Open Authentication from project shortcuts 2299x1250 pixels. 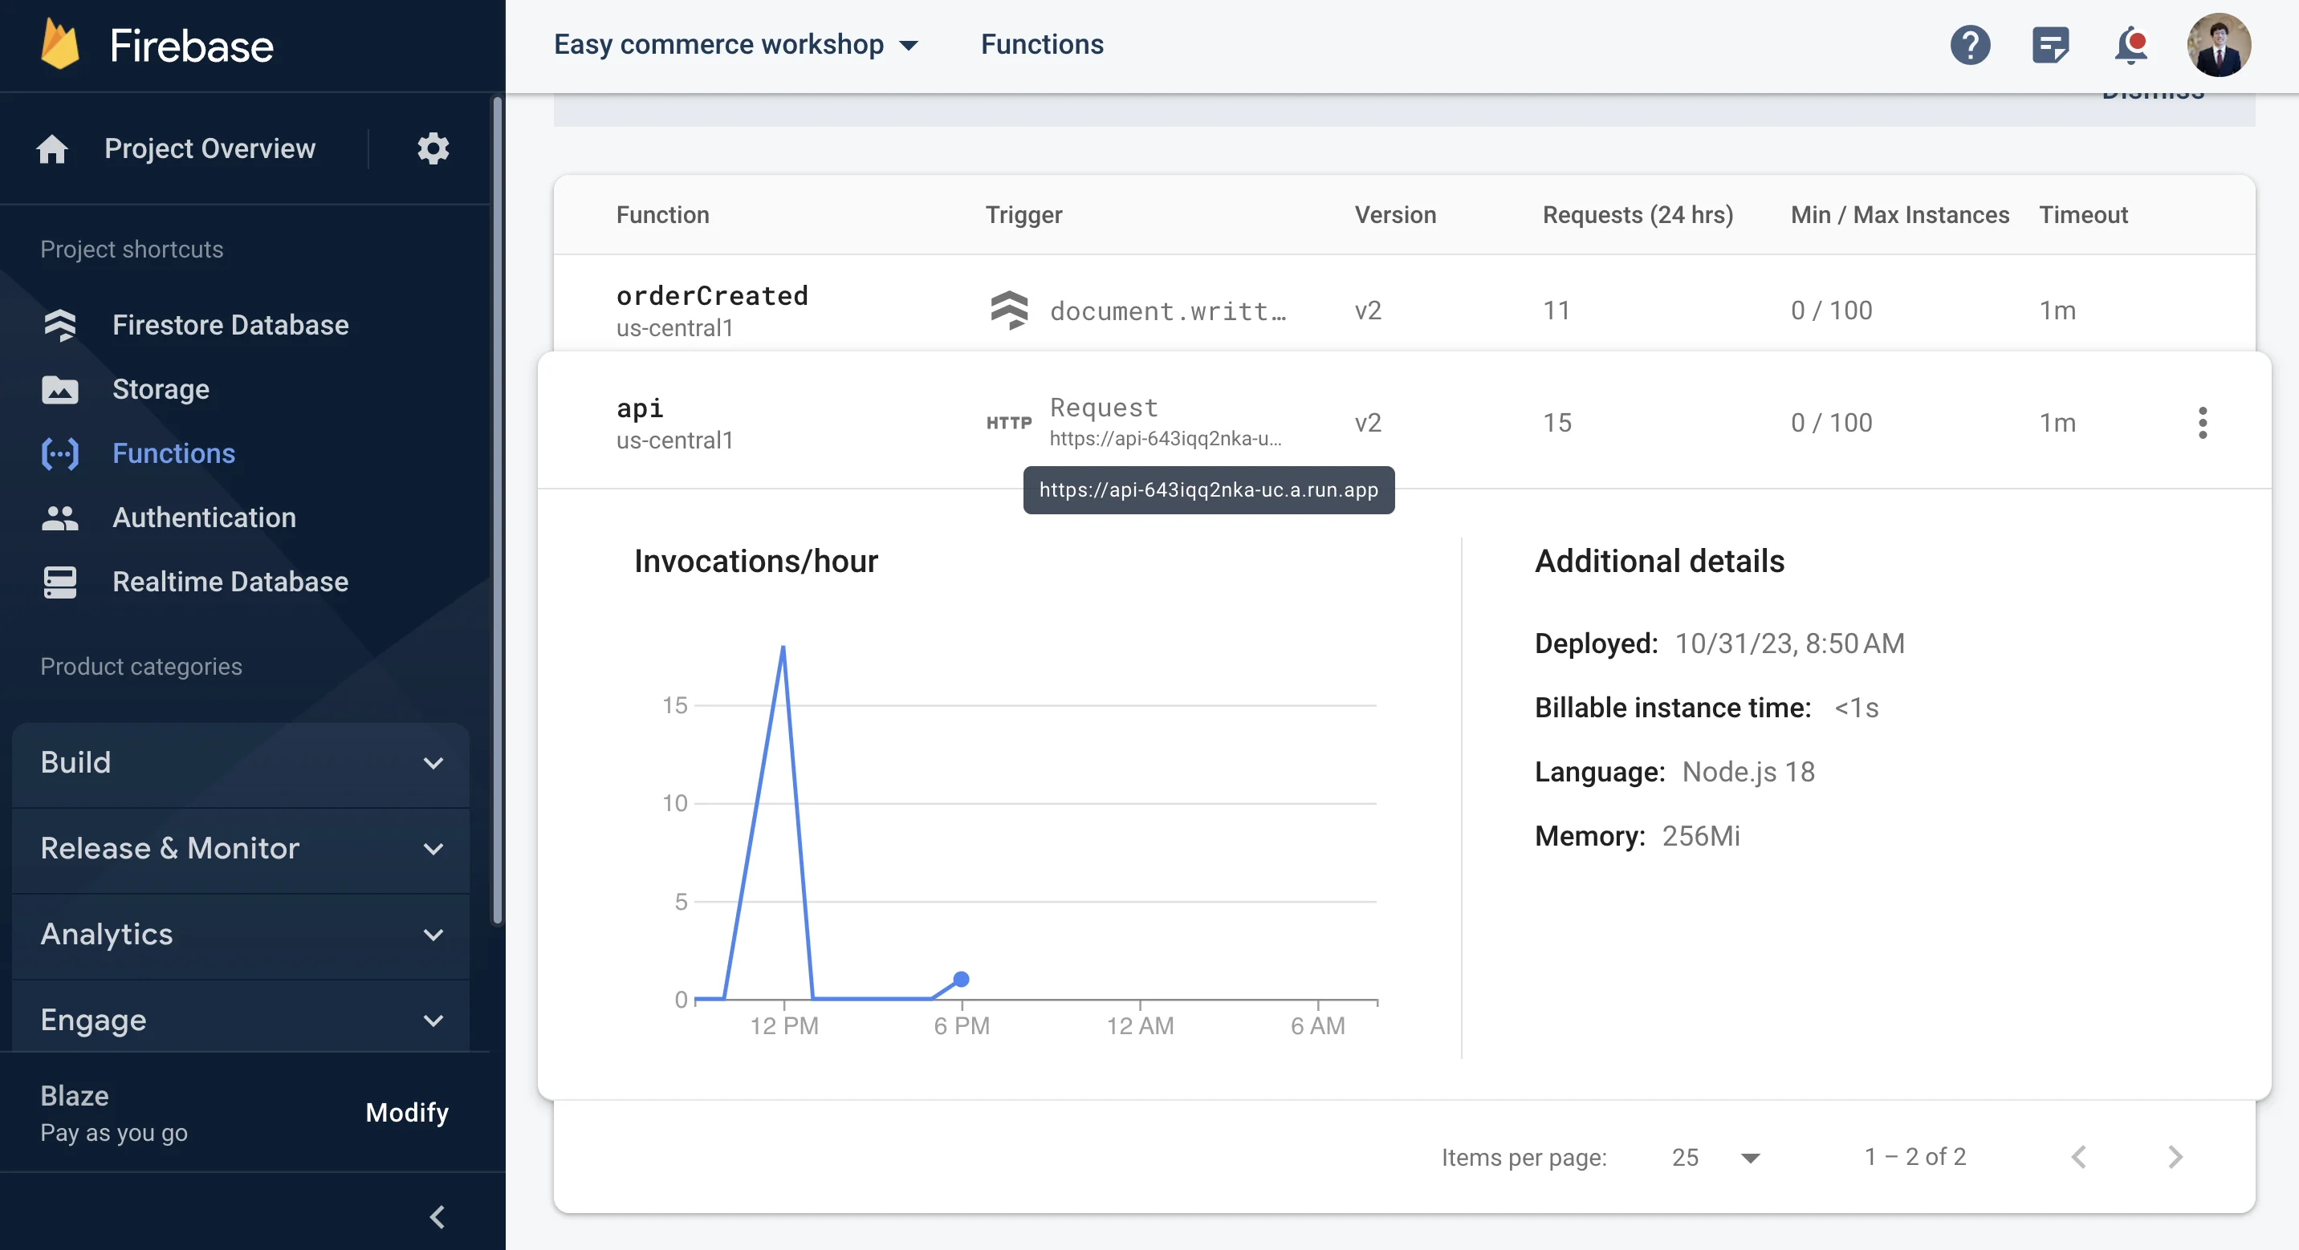point(205,517)
